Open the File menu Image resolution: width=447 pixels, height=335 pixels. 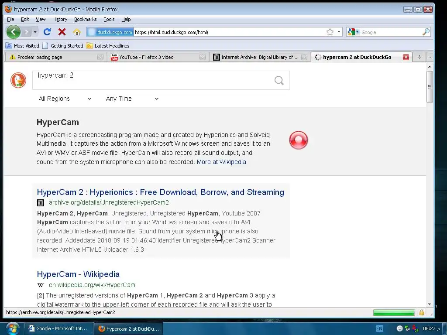pyautogui.click(x=10, y=19)
